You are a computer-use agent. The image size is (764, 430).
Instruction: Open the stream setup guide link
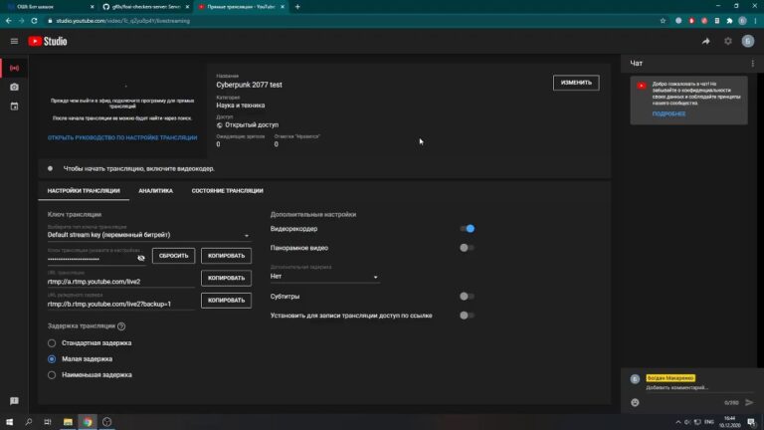pyautogui.click(x=122, y=138)
